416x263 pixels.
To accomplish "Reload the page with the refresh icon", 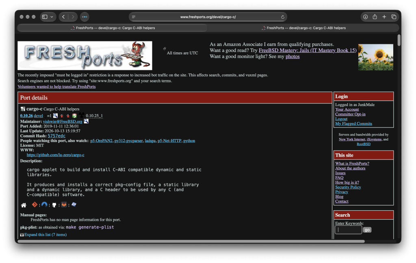I will tap(283, 17).
